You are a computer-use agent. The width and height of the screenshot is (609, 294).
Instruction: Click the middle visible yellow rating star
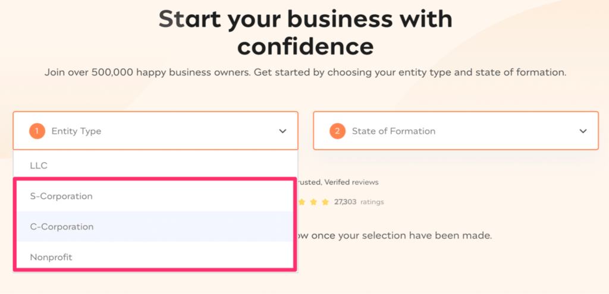(314, 202)
